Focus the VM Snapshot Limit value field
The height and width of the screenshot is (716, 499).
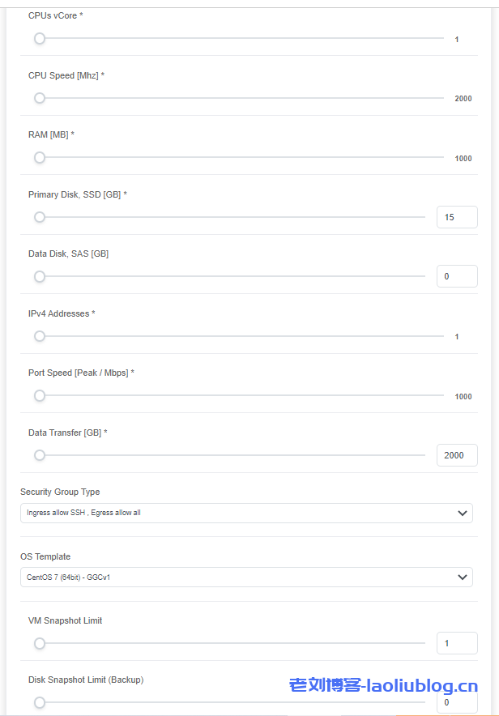point(457,644)
